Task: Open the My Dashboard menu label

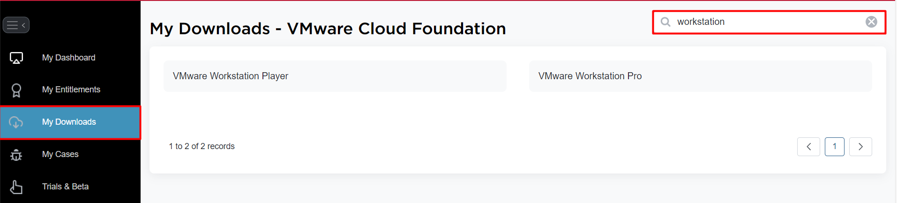Action: [x=69, y=58]
